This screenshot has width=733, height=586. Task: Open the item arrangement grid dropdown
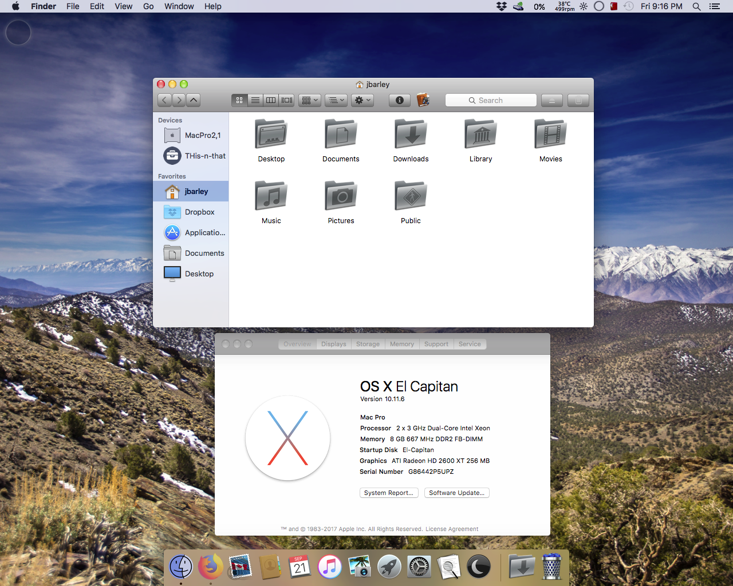click(310, 100)
